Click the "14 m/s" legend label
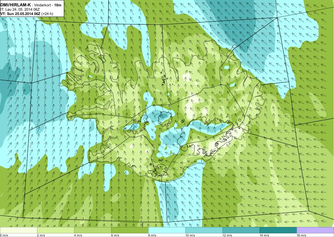This screenshot has height=237, width=334. 264,235
